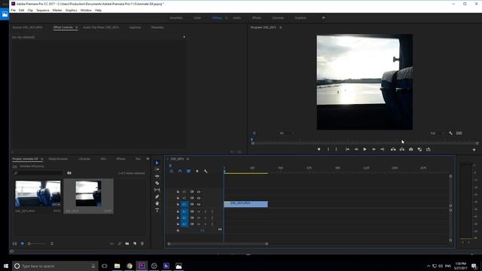This screenshot has height=271, width=482.
Task: Open the Clip menu
Action: (30, 10)
